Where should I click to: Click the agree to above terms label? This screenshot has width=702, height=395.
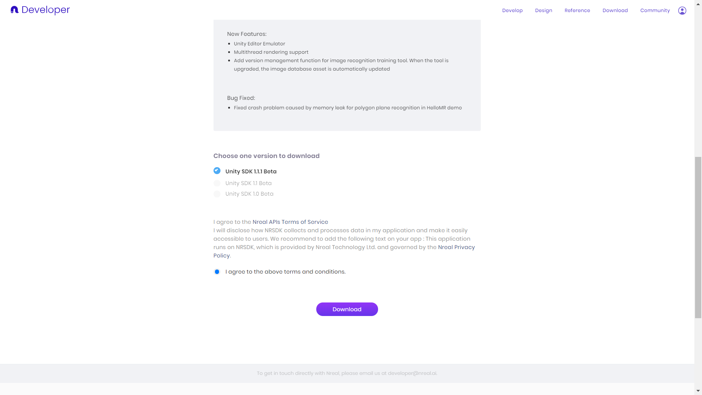click(286, 272)
